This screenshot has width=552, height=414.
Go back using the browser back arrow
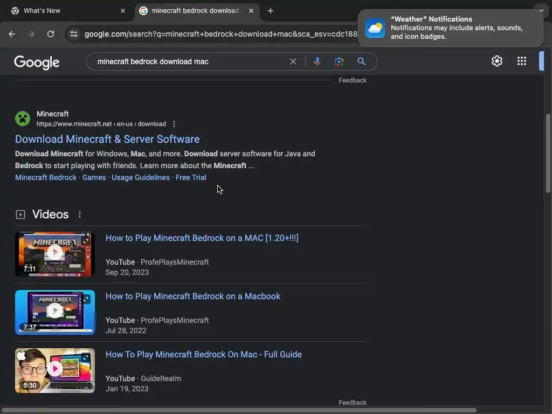[x=12, y=34]
